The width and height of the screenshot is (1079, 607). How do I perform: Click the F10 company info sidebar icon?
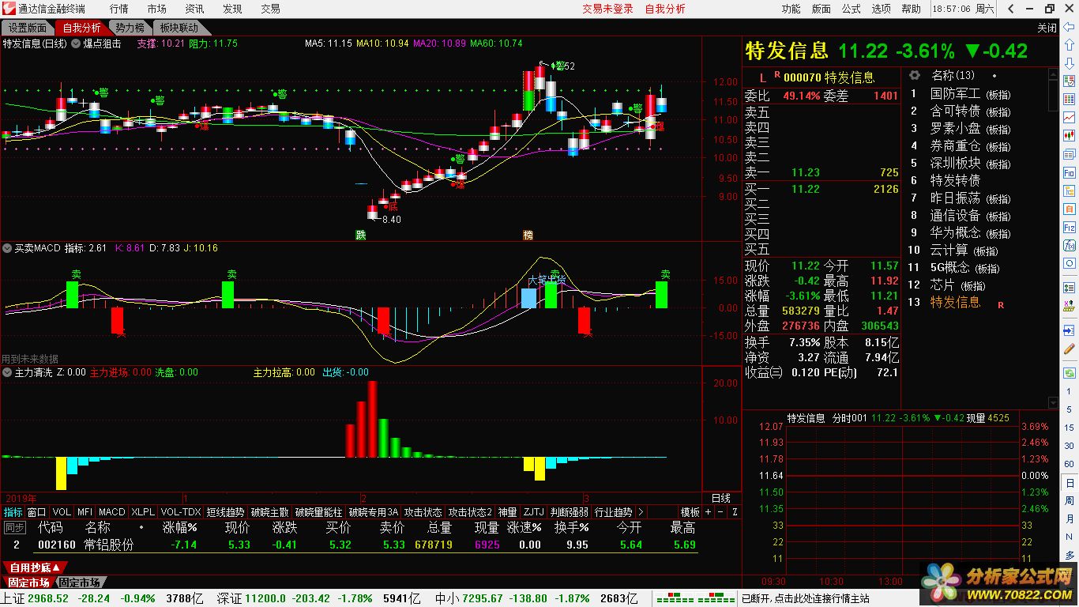1070,172
